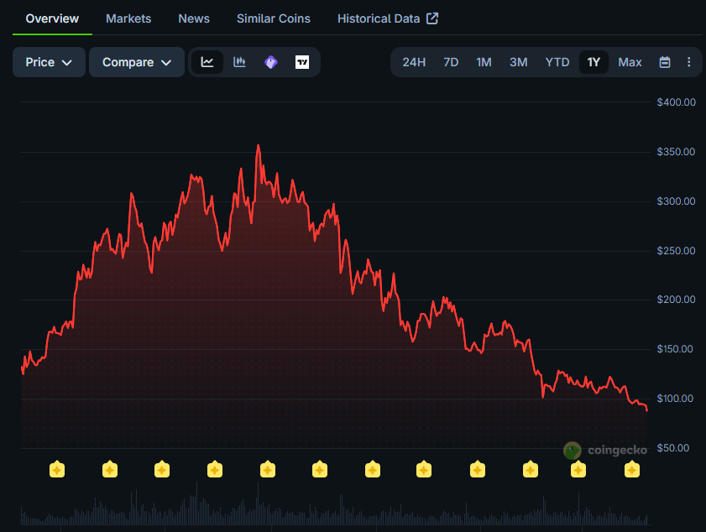Click the first yellow event marker
The height and width of the screenshot is (532, 706).
pos(57,469)
